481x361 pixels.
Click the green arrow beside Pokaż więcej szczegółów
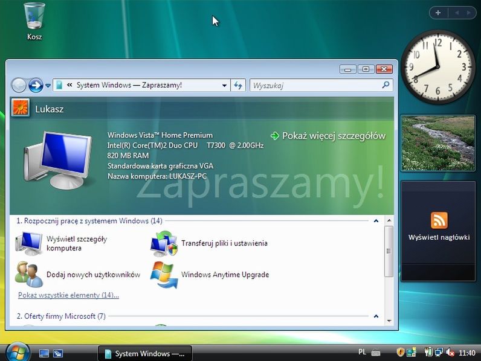[x=274, y=136]
